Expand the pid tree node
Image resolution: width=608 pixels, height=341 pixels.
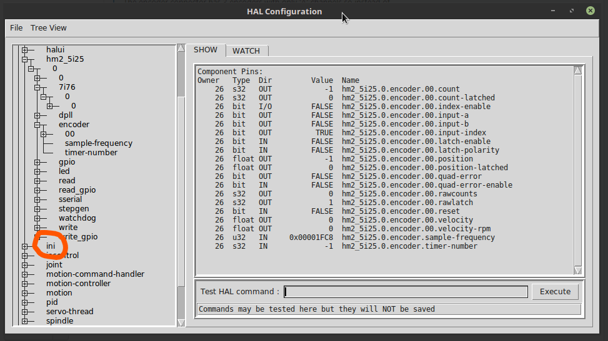pos(25,302)
